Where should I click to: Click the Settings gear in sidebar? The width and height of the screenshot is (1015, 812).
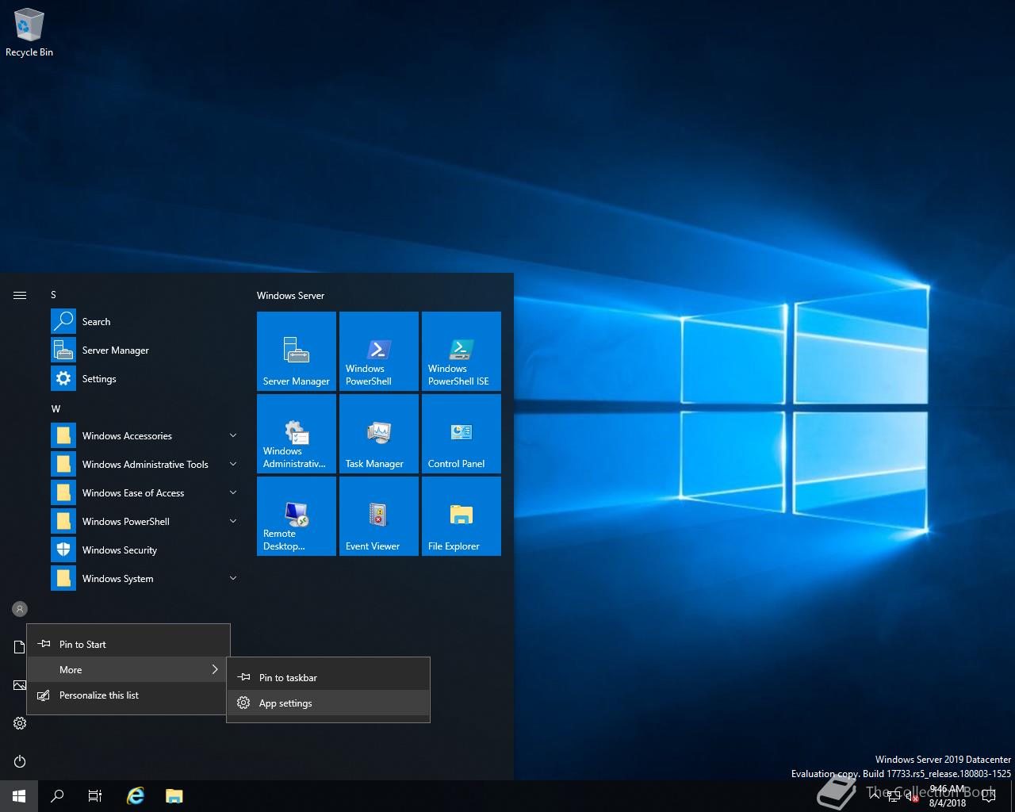[x=20, y=723]
